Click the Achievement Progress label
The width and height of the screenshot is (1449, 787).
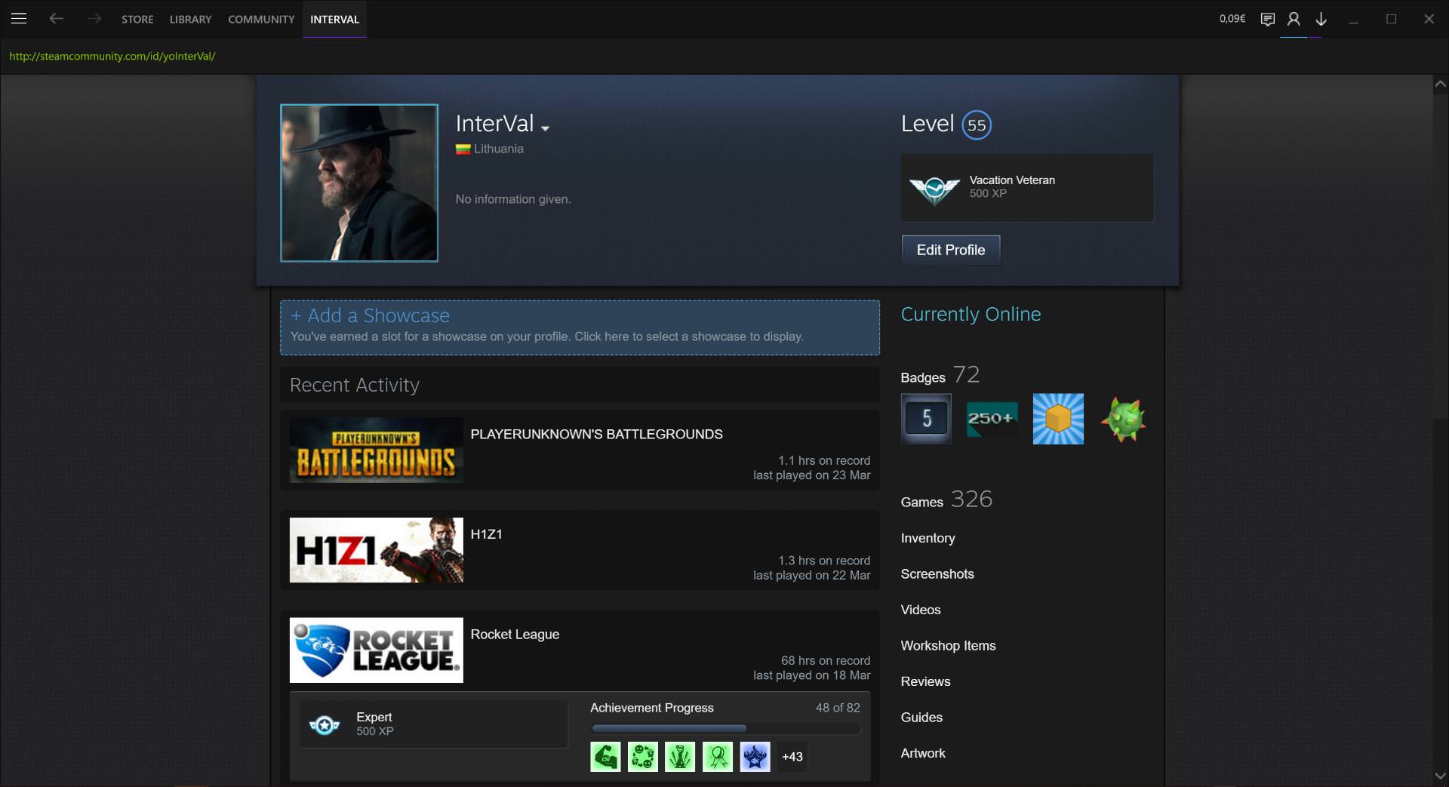(652, 708)
